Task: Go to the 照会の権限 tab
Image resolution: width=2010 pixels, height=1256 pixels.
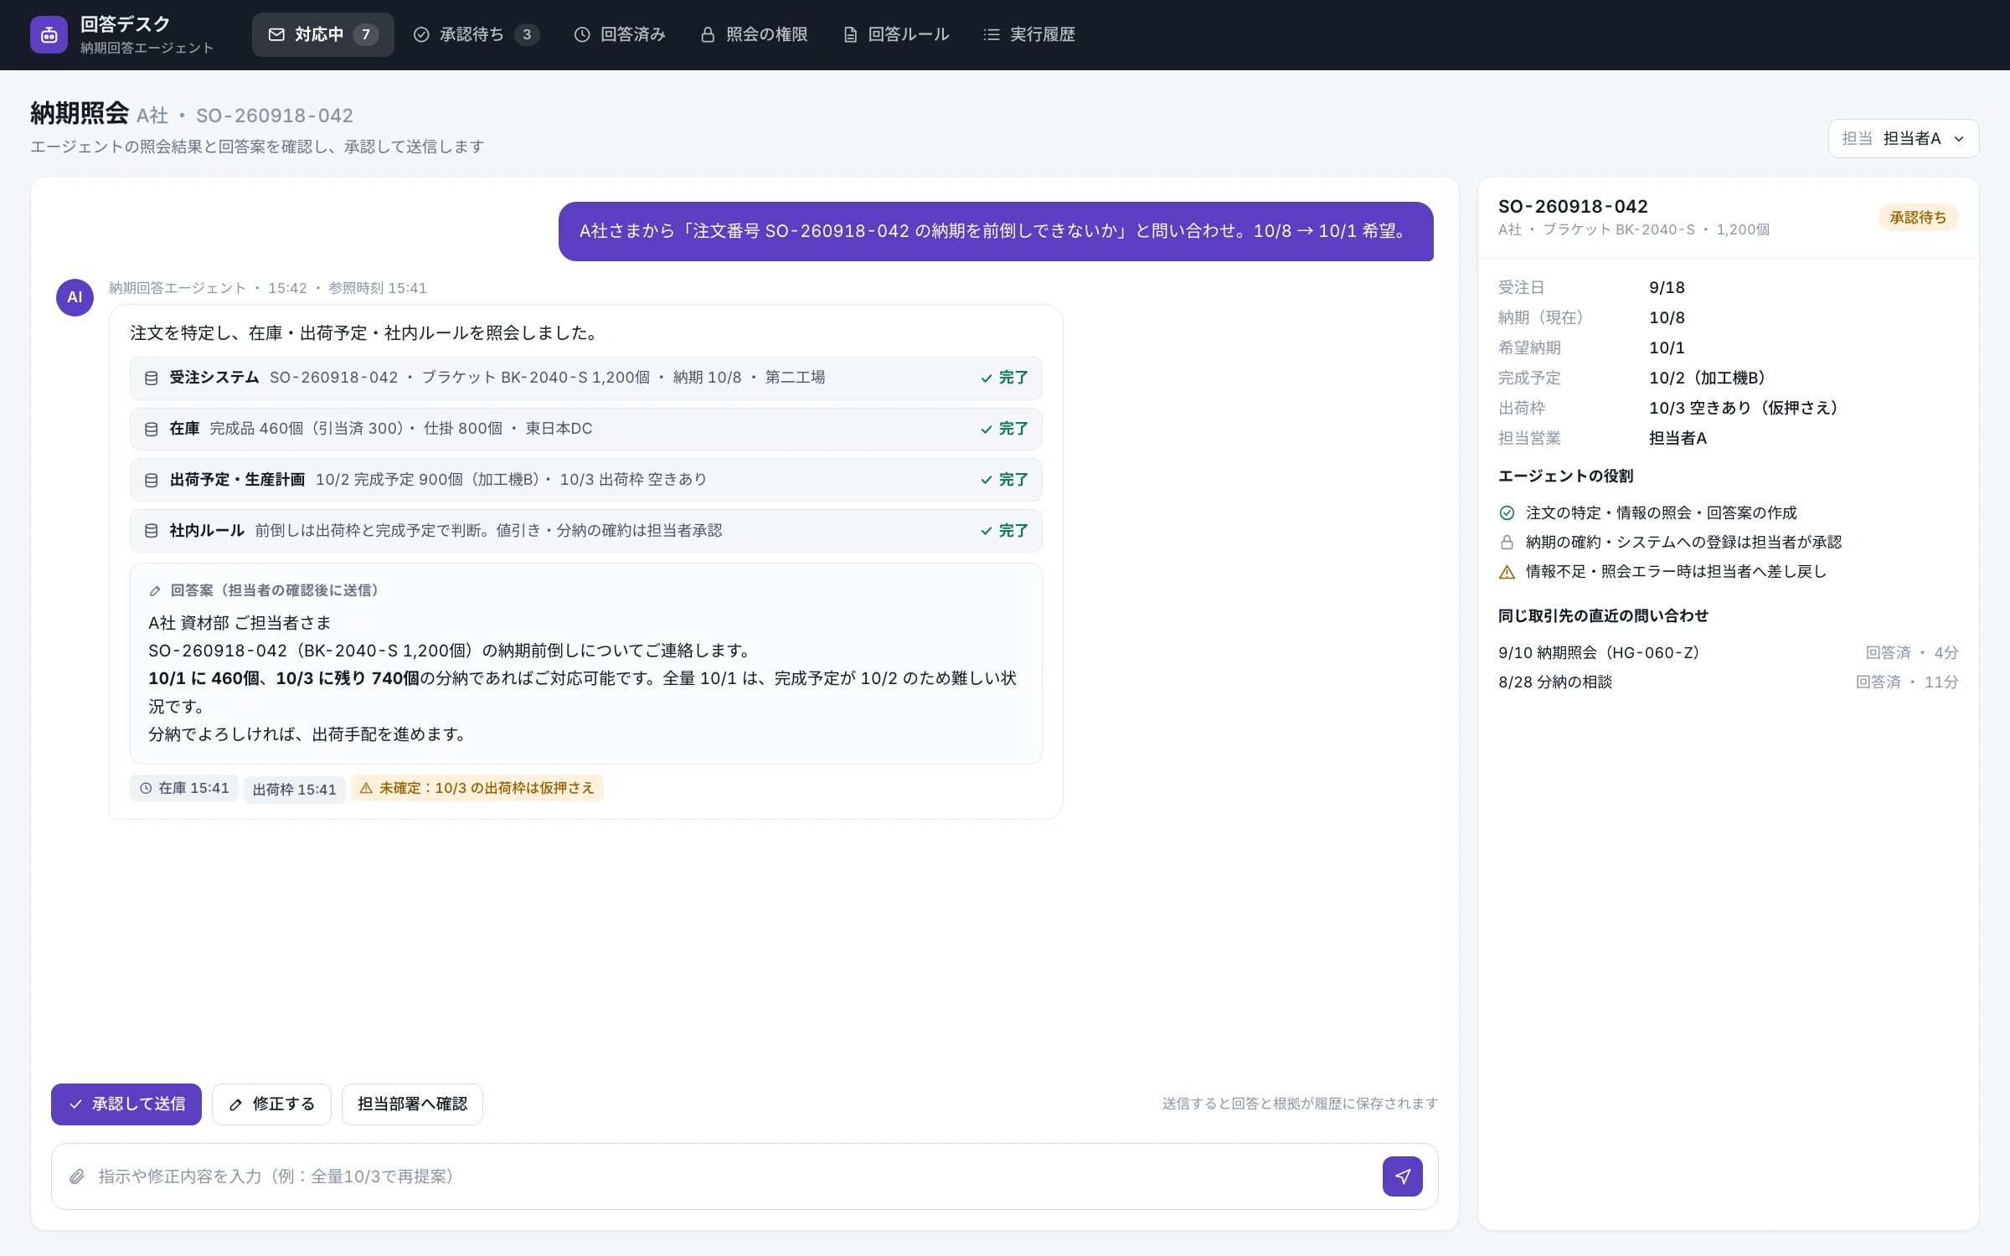Action: tap(754, 34)
